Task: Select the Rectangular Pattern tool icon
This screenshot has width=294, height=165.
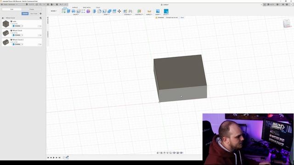Action: 83,11
